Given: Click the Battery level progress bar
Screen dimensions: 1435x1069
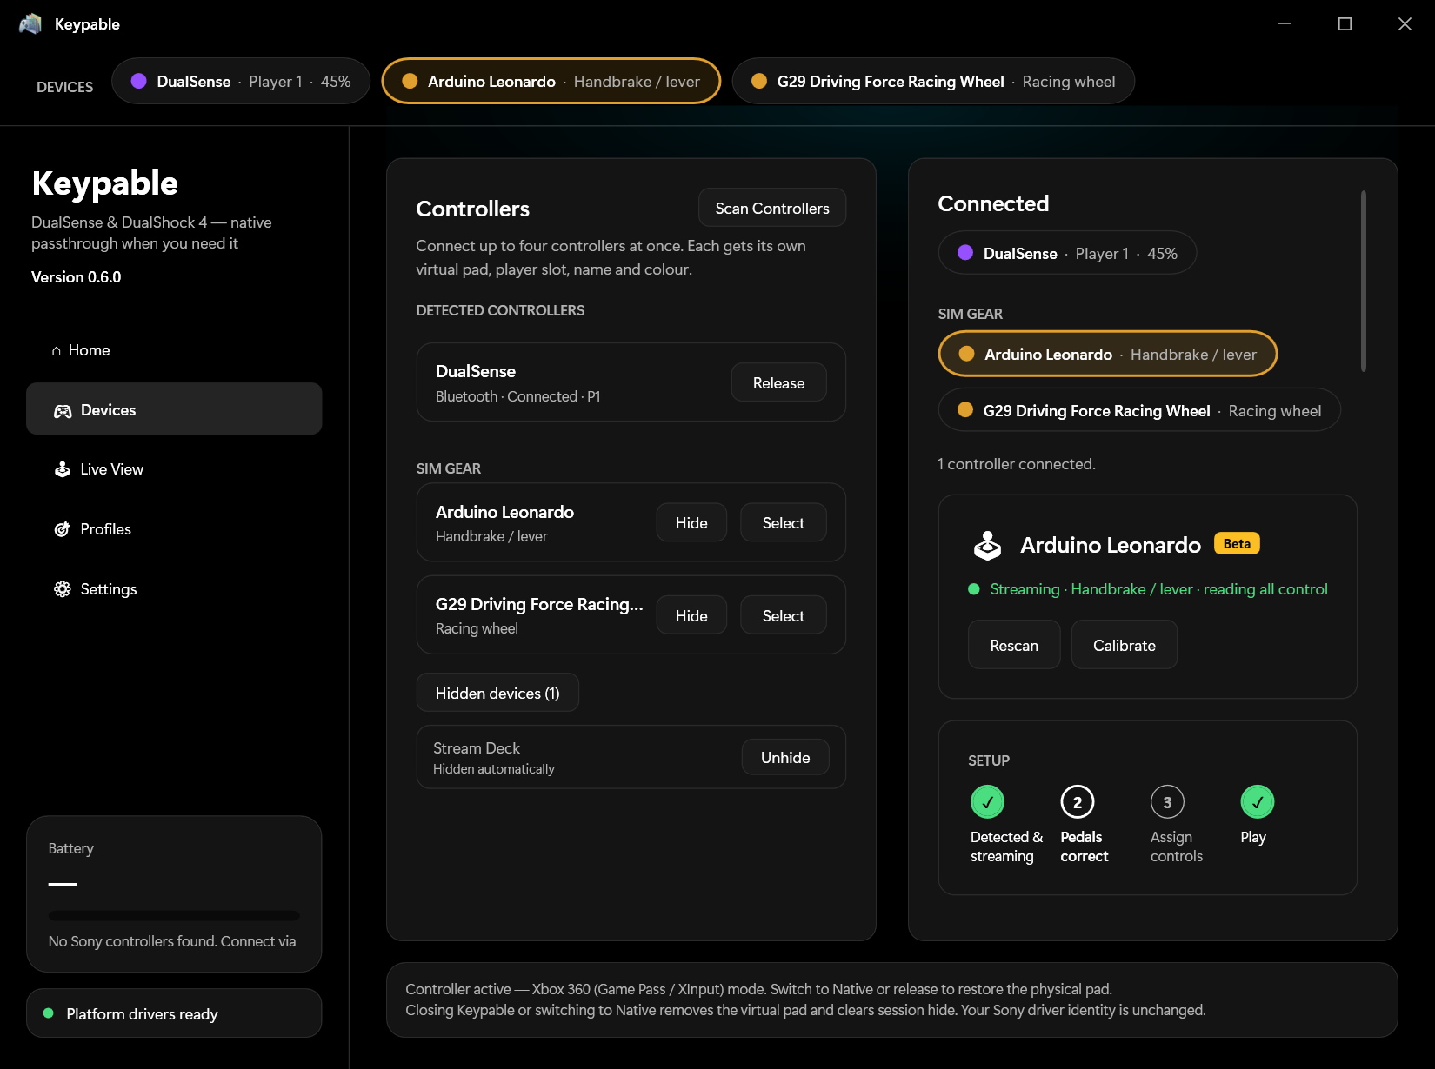Looking at the screenshot, I should [x=174, y=915].
